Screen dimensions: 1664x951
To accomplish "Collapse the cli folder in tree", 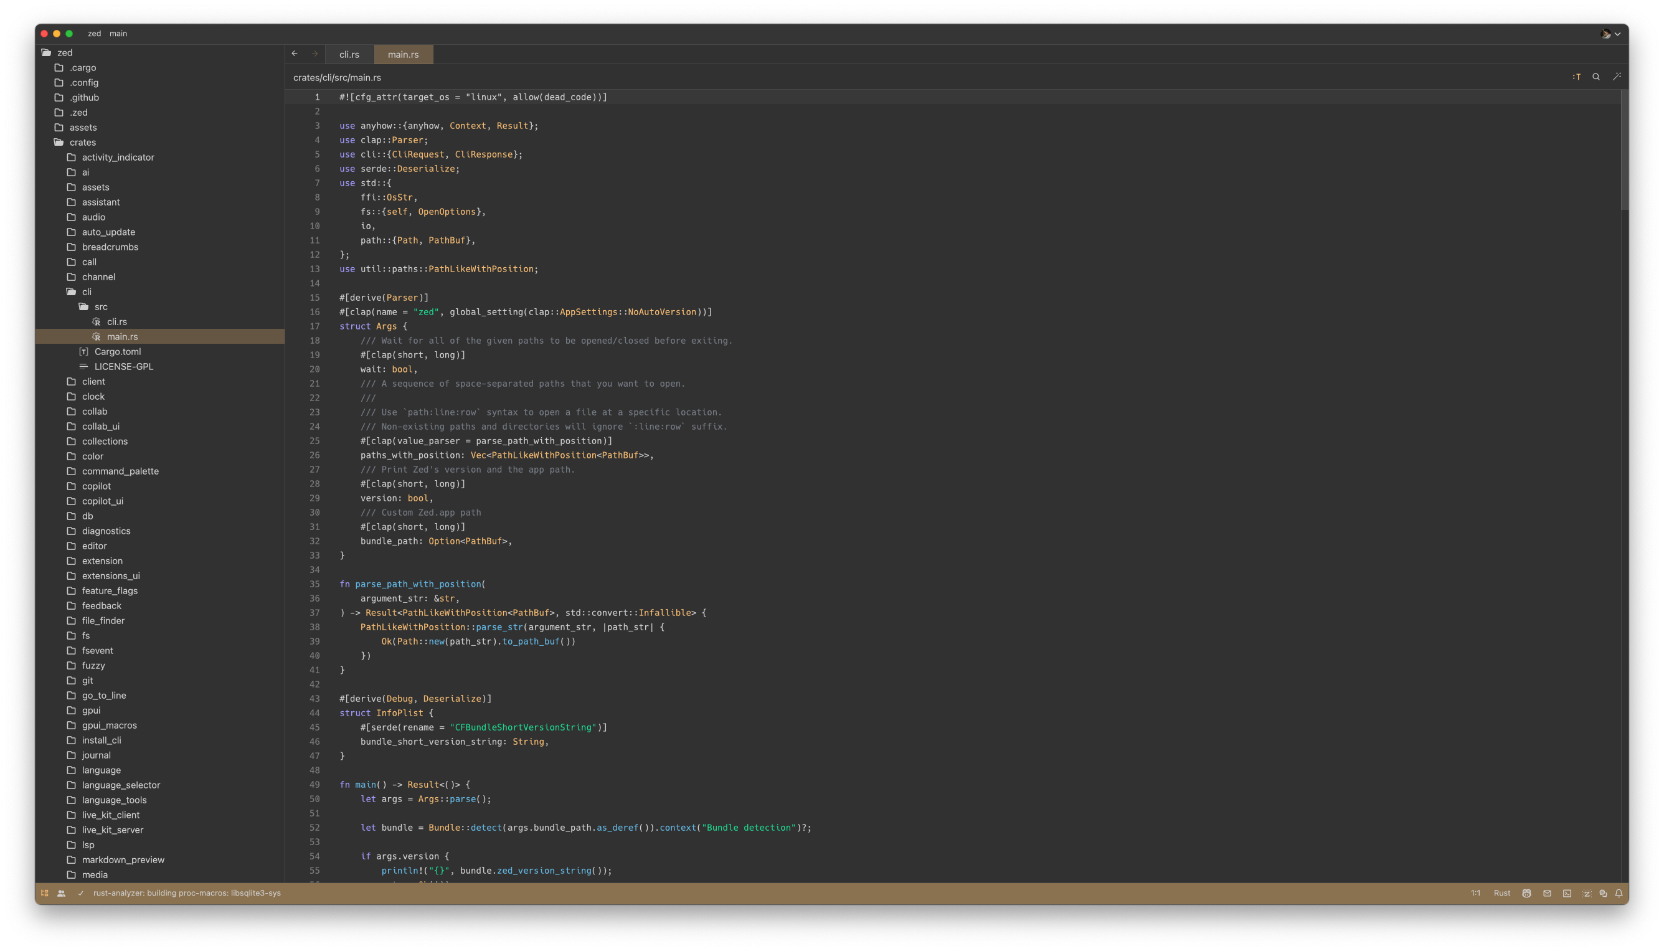I will (160, 292).
